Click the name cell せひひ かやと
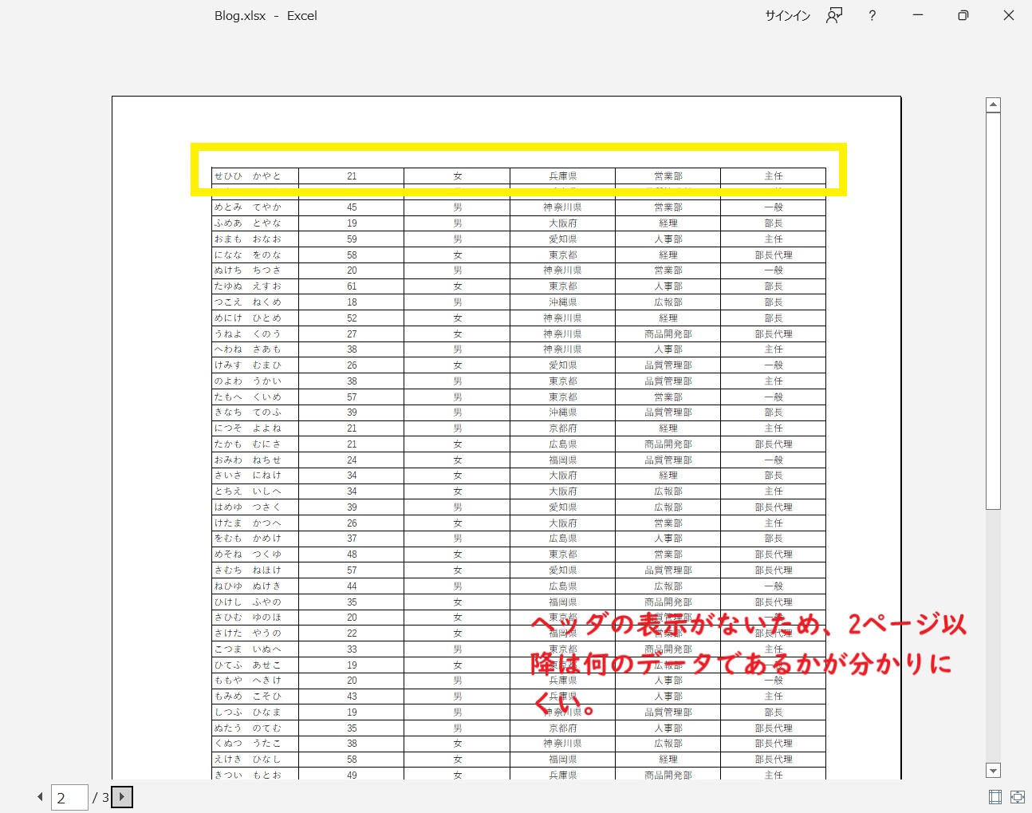The image size is (1032, 813). click(255, 176)
